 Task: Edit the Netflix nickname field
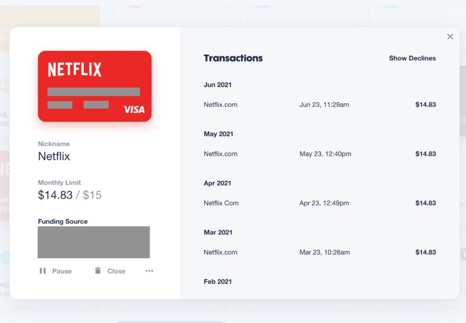[x=54, y=156]
